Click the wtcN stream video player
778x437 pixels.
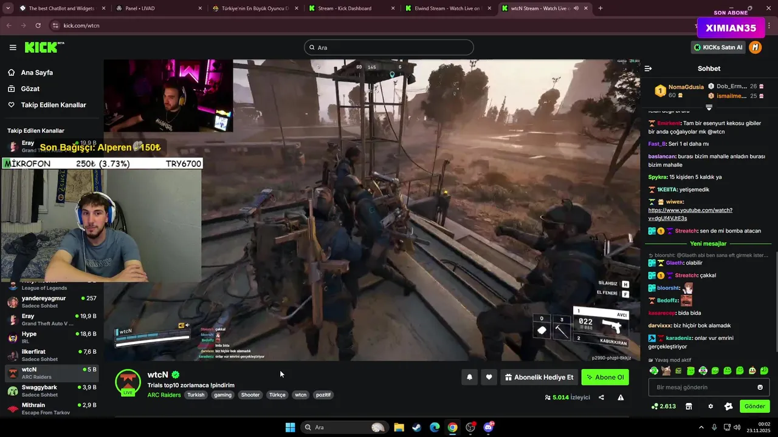tap(372, 210)
